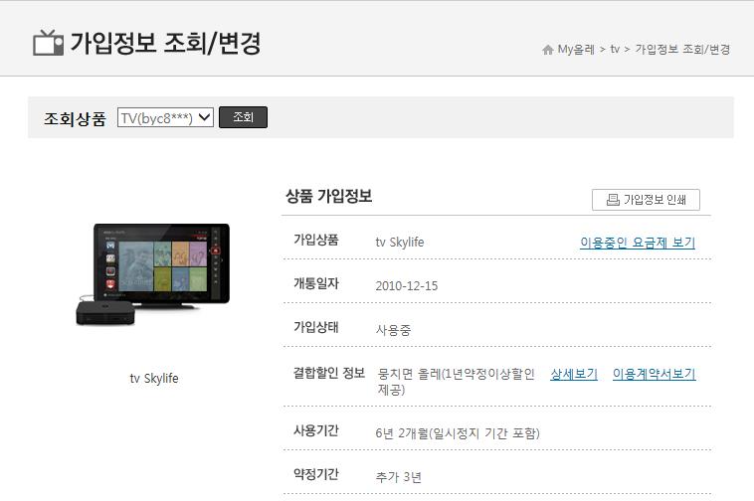
Task: Click the printer icon for 가입정보 인쇄
Action: pyautogui.click(x=613, y=200)
